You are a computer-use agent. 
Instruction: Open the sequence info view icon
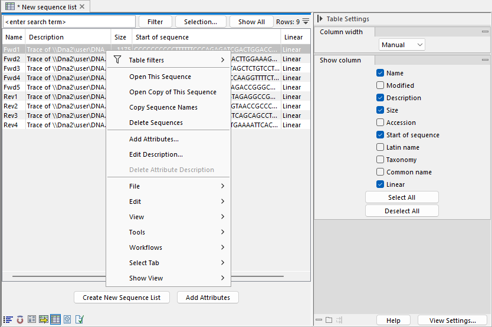click(32, 319)
